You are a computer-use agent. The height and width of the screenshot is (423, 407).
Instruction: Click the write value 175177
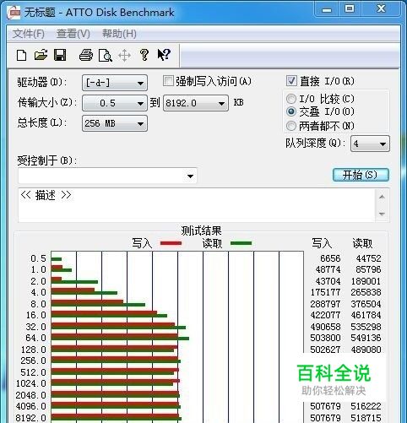pyautogui.click(x=325, y=292)
